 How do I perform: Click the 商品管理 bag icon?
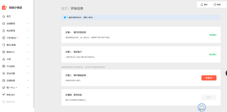4,31
